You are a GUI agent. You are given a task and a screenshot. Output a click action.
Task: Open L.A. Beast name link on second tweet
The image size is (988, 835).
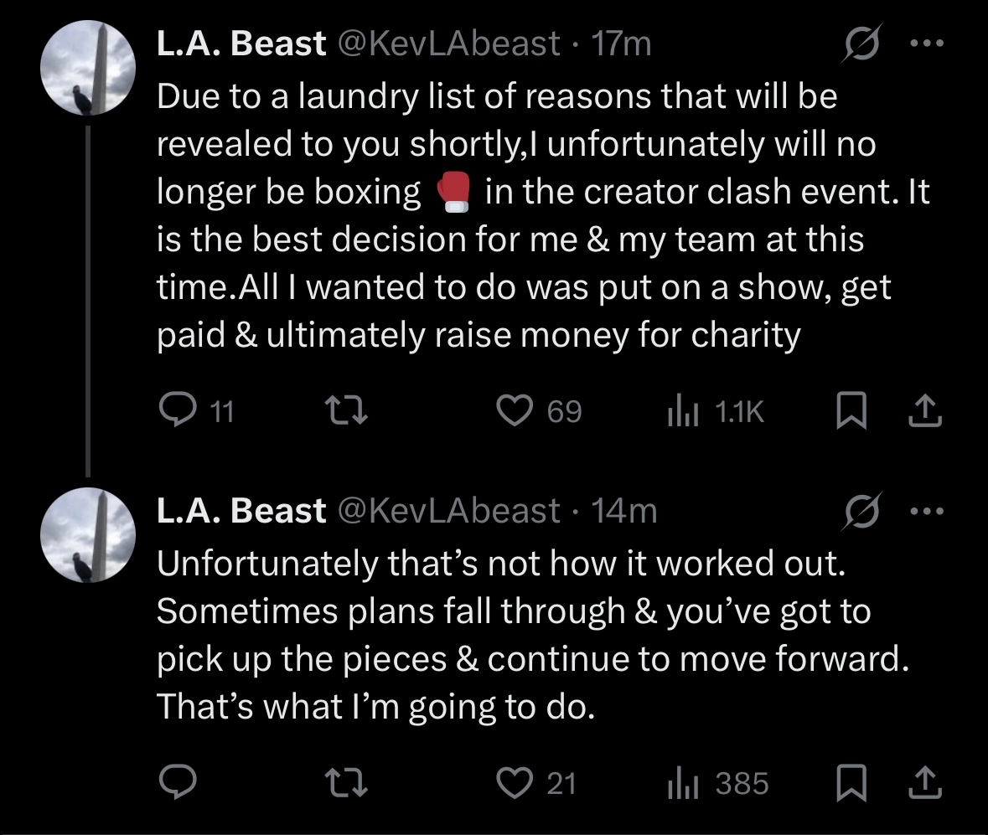point(241,511)
